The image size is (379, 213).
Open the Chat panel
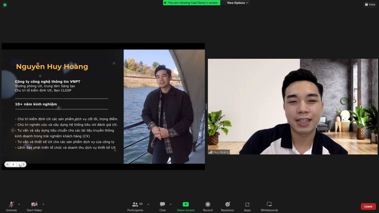click(162, 206)
